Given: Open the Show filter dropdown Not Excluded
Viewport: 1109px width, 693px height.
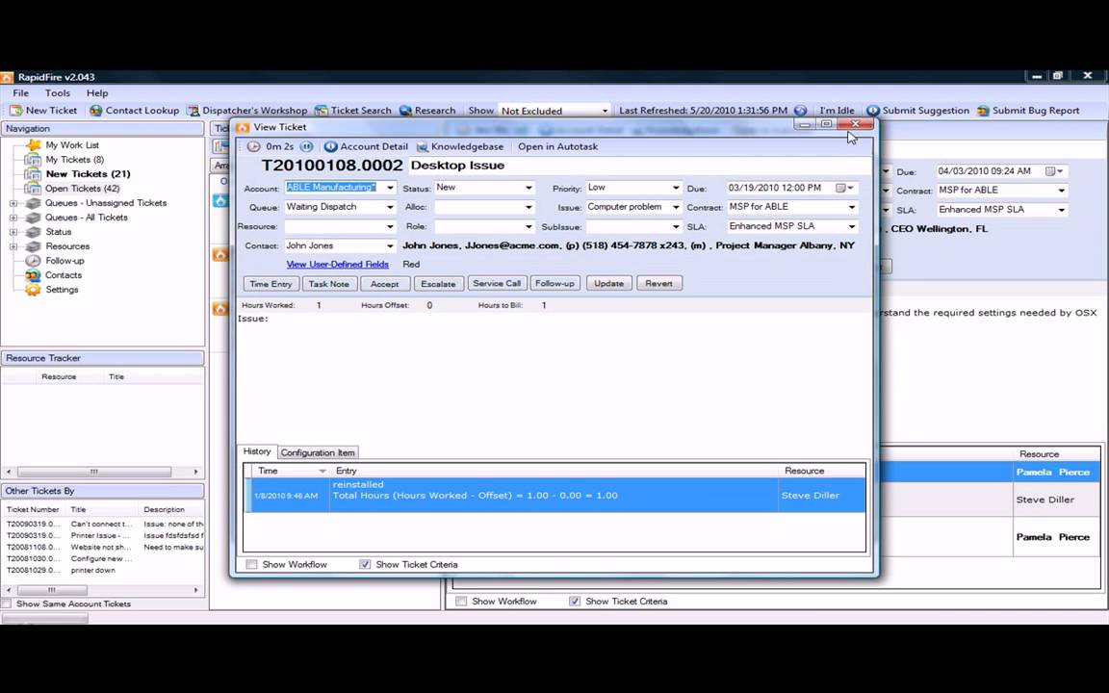Looking at the screenshot, I should pos(605,111).
